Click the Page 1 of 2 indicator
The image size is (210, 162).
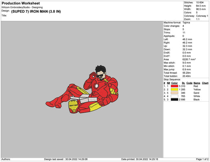pyautogui.click(x=202, y=159)
